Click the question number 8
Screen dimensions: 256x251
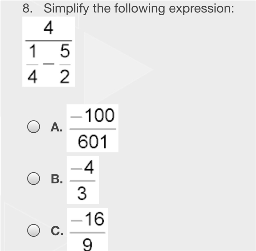click(27, 9)
